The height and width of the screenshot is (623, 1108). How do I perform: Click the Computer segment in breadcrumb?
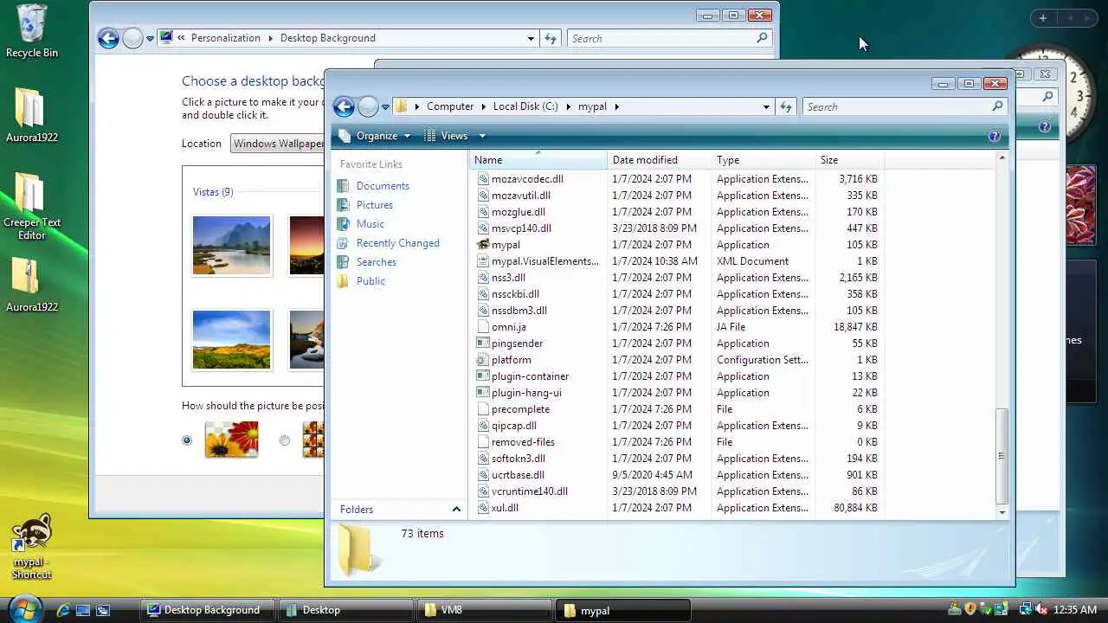[450, 107]
